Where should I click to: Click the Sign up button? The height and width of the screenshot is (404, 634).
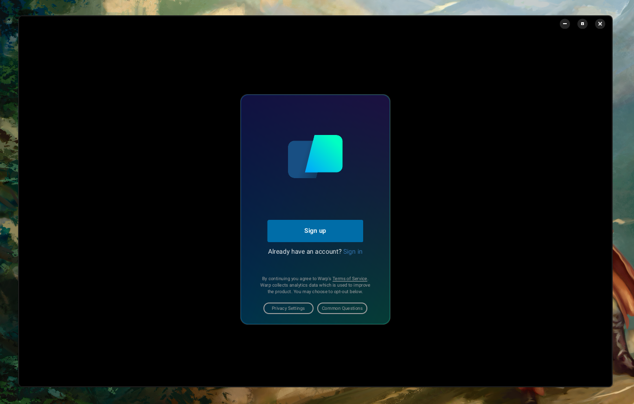[x=315, y=231]
